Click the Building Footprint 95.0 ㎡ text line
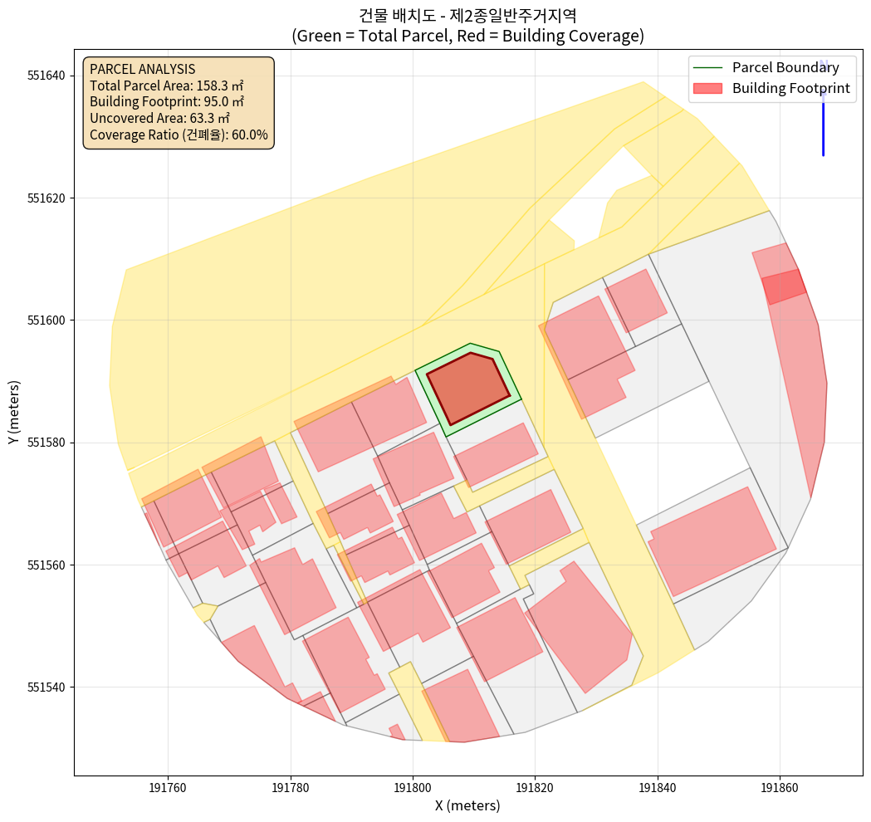The height and width of the screenshot is (822, 871). click(167, 102)
